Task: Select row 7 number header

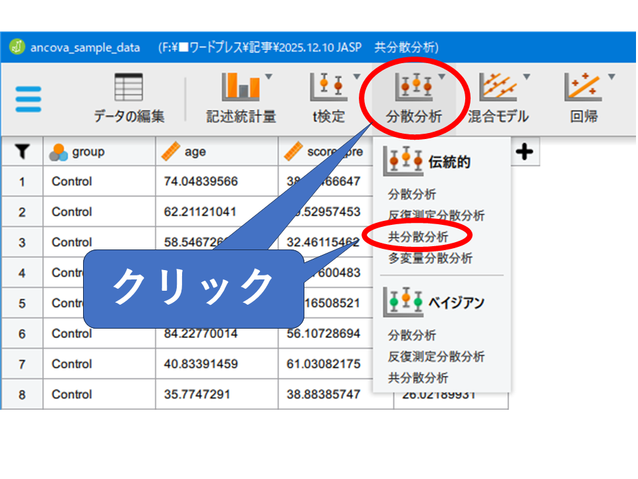Action: coord(22,364)
